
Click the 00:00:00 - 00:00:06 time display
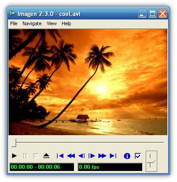click(42, 167)
